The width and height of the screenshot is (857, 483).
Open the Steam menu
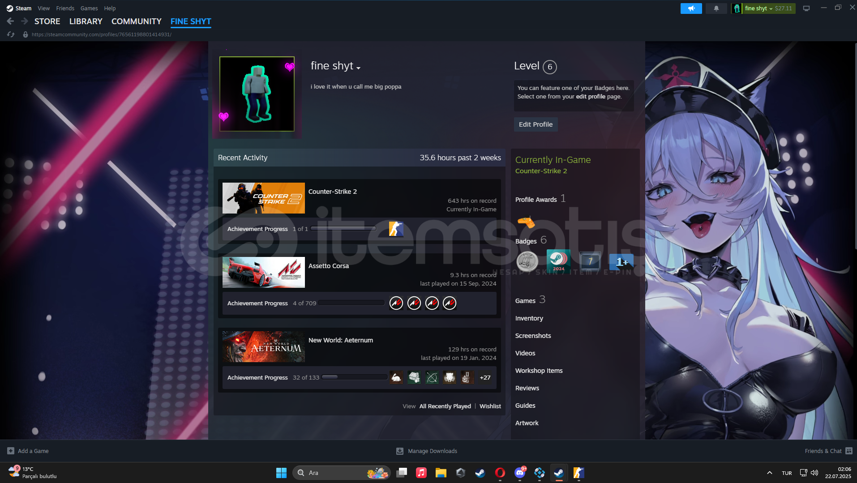(19, 8)
